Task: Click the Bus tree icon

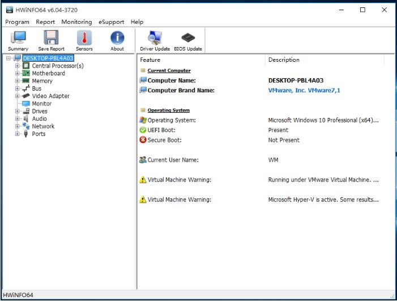Action: tap(26, 88)
